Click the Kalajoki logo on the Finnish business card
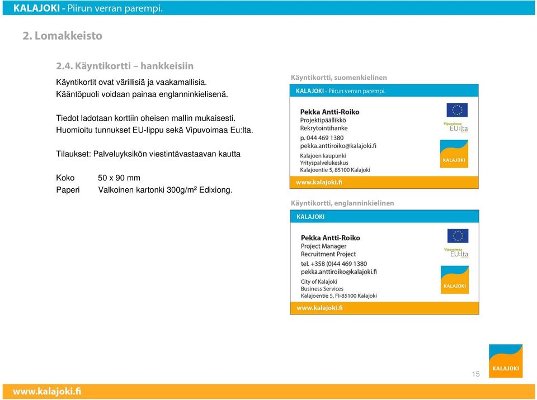The height and width of the screenshot is (400, 537). [454, 154]
